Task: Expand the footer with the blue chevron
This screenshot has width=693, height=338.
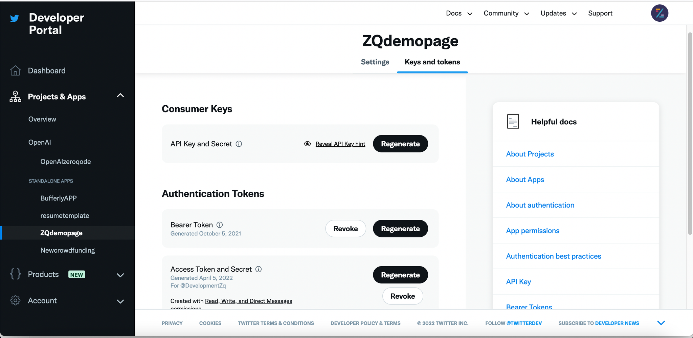Action: (x=661, y=323)
